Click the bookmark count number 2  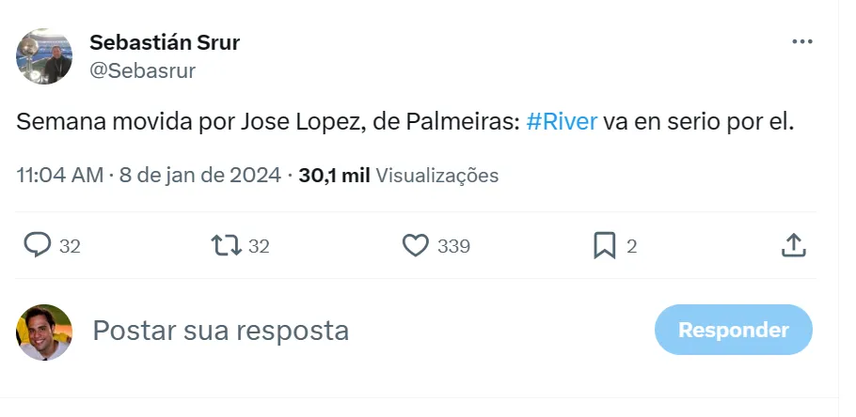(632, 246)
